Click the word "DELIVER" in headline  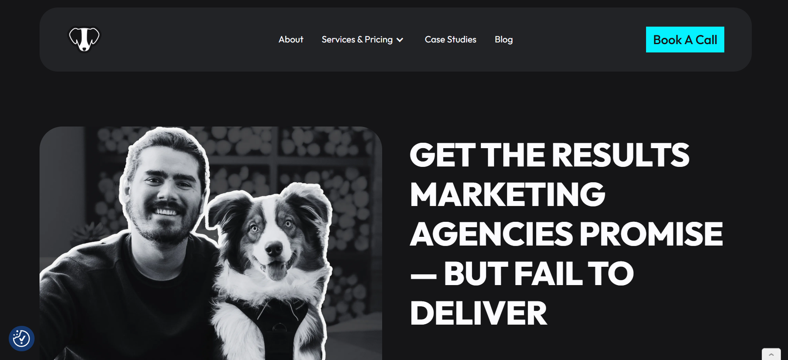[x=478, y=313]
